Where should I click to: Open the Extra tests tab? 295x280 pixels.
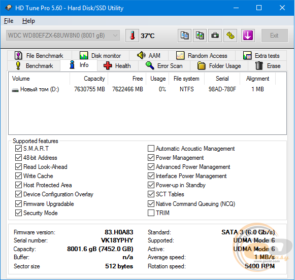pyautogui.click(x=261, y=56)
